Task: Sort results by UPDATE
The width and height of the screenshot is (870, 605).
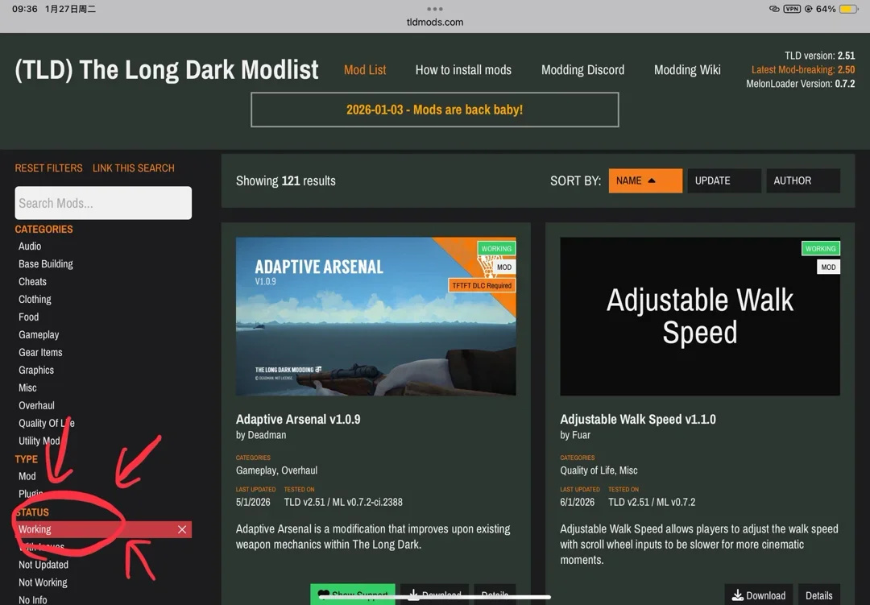Action: (724, 181)
